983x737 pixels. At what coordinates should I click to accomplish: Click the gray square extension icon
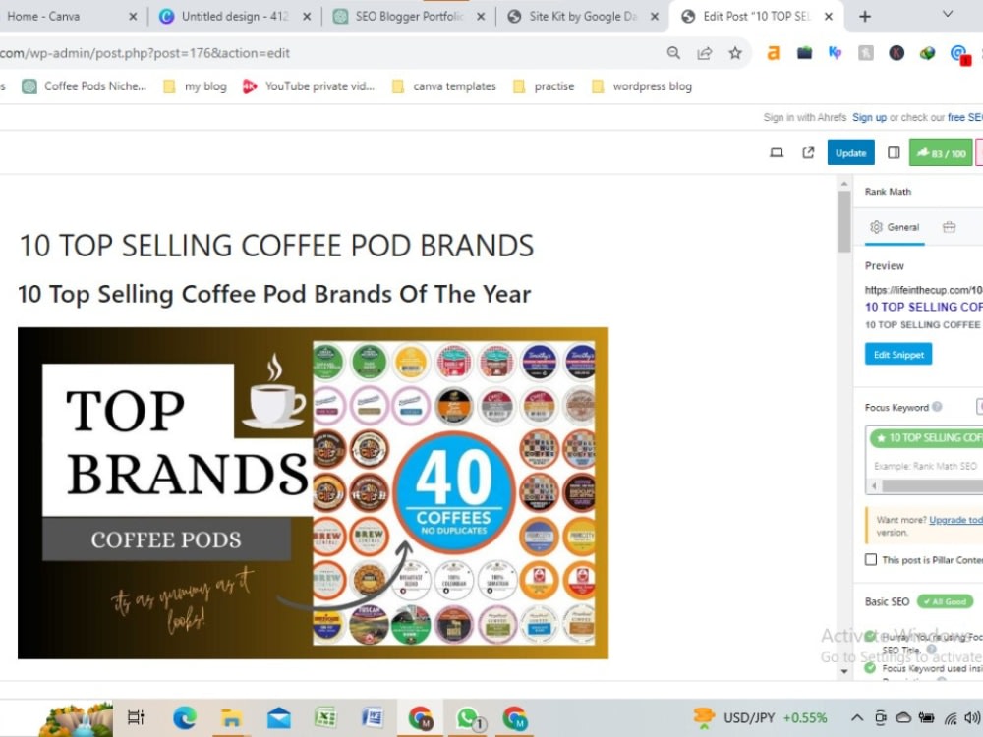pos(866,53)
